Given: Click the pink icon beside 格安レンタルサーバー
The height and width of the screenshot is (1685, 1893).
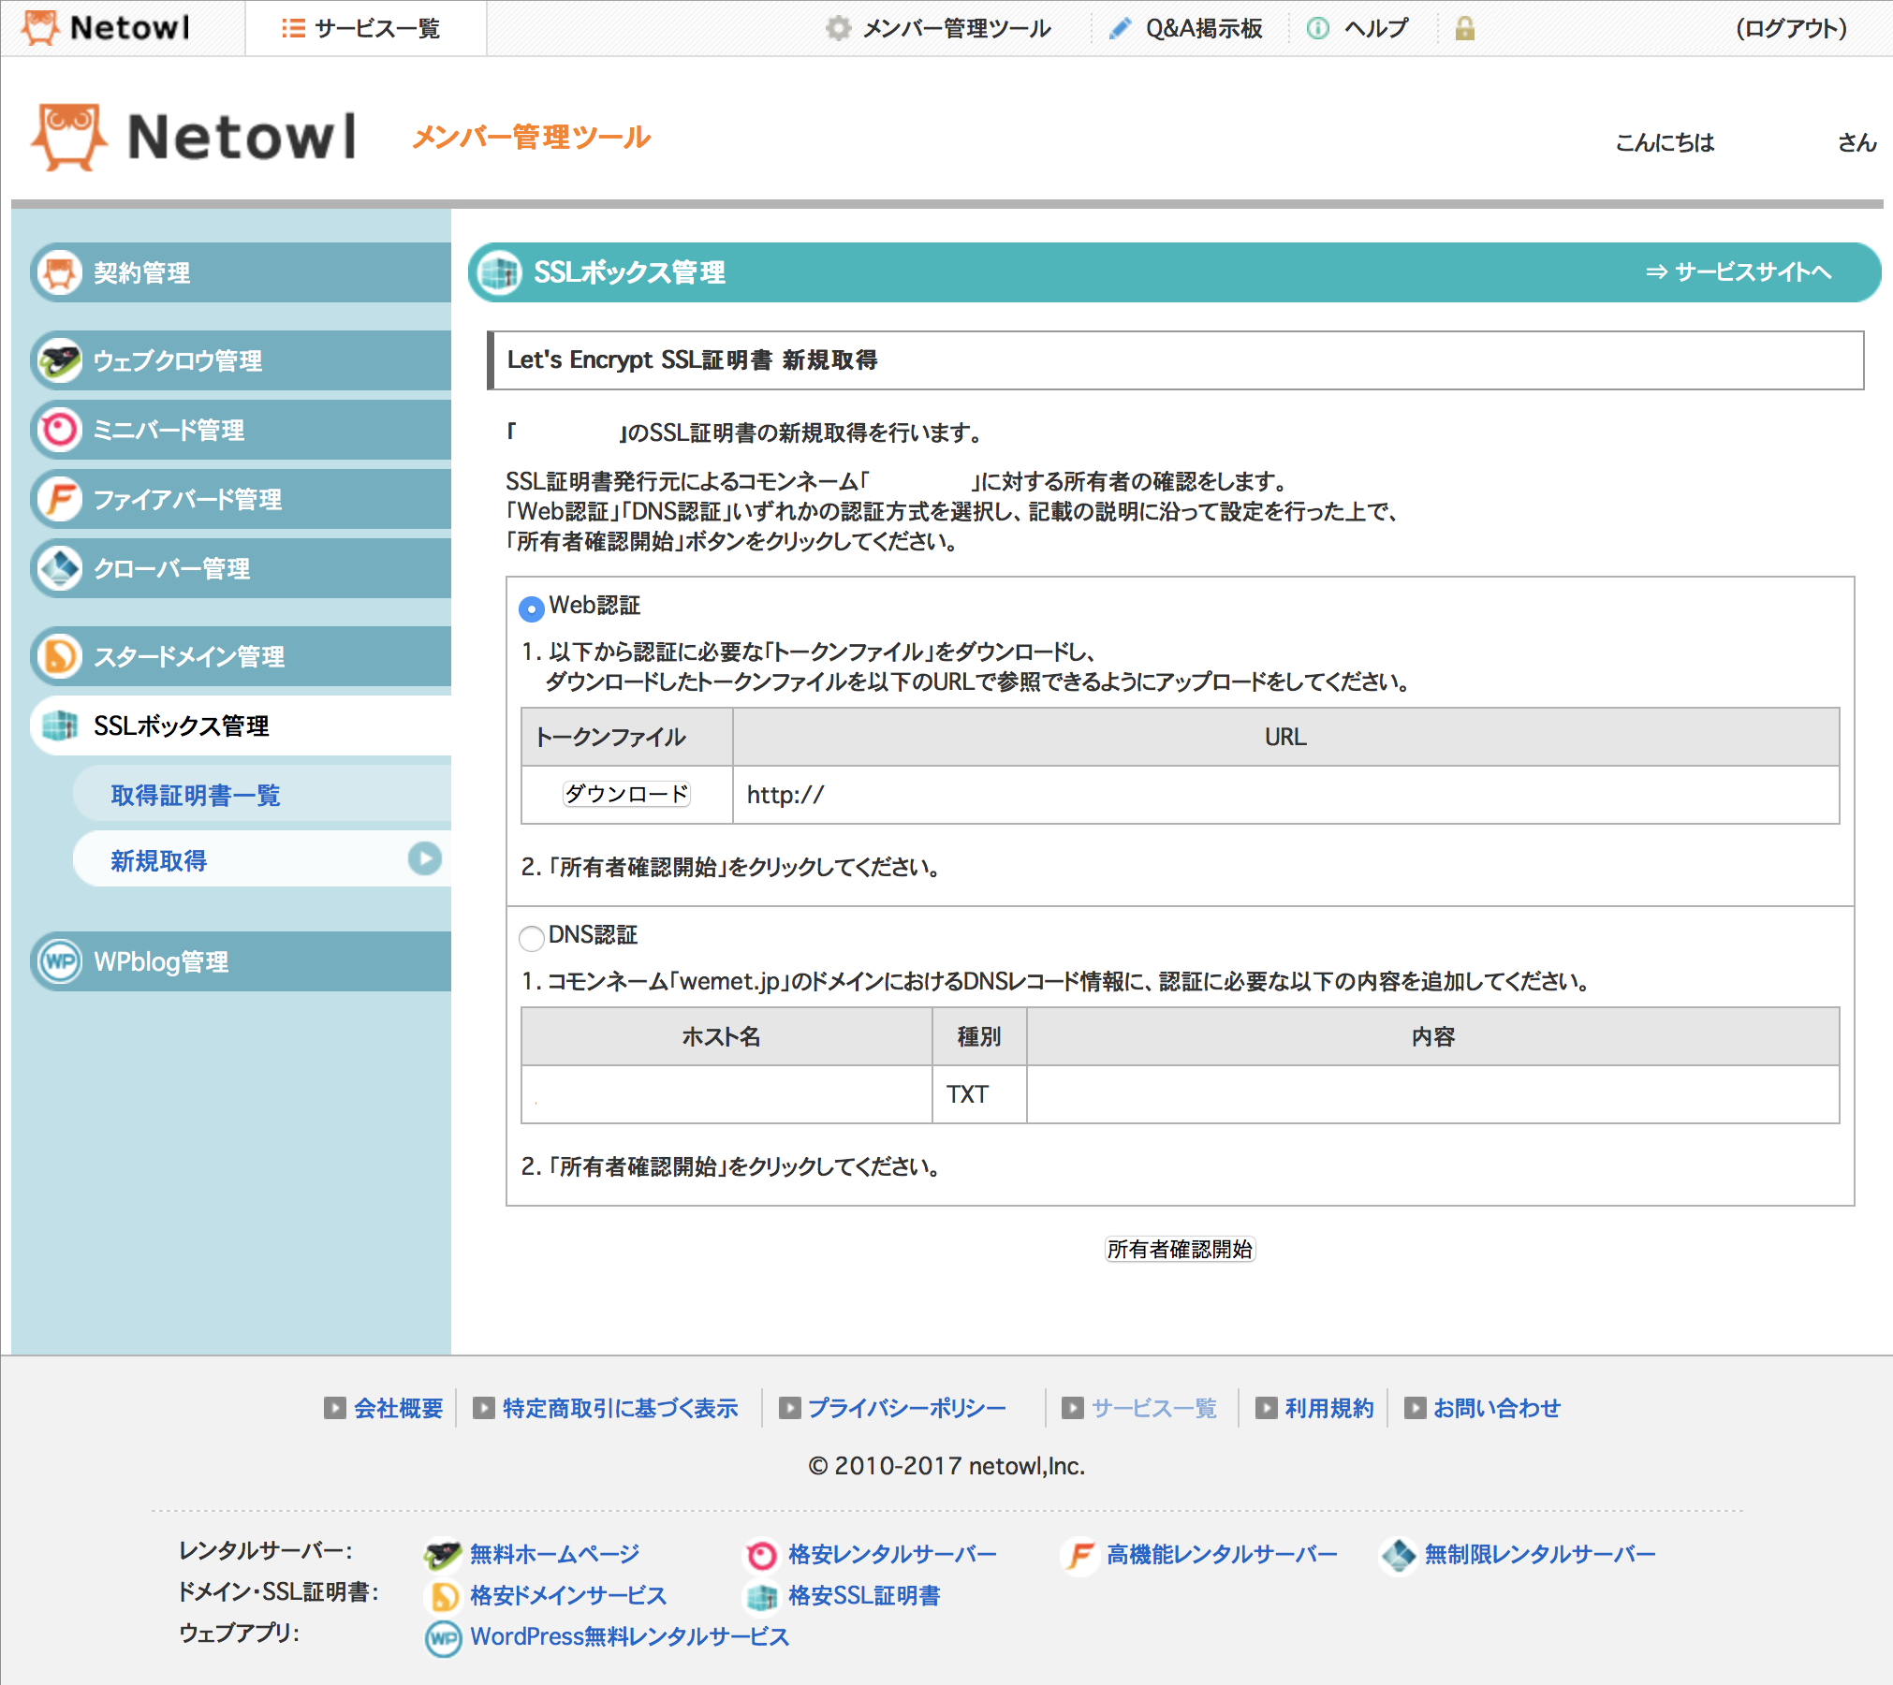Looking at the screenshot, I should click(761, 1555).
